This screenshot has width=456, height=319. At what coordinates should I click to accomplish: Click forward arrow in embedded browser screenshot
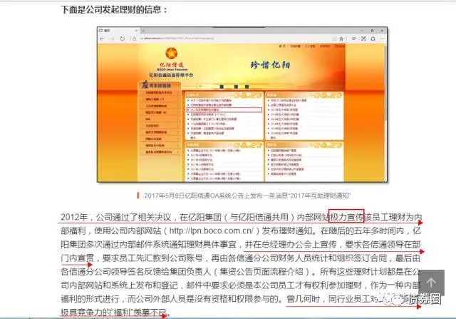(113, 39)
